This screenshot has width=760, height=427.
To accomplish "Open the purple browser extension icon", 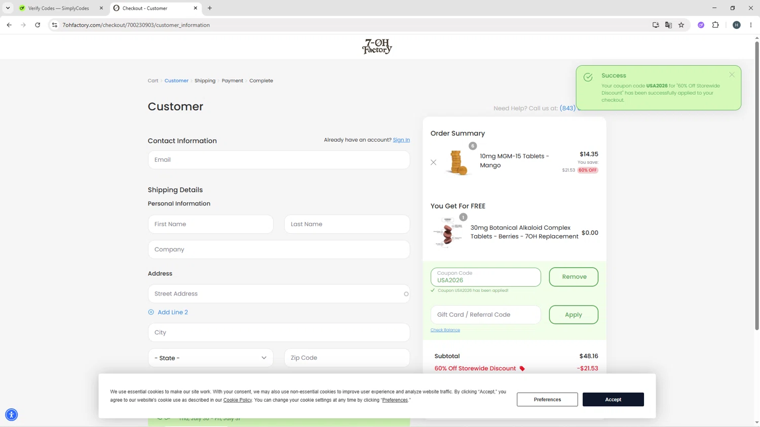I will point(701,25).
